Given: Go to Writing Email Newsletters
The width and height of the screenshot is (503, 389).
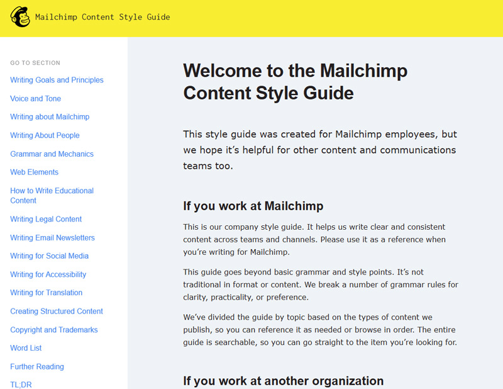Looking at the screenshot, I should [x=52, y=238].
